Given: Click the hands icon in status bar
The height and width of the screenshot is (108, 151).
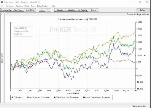Looking at the screenshot, I should tap(133, 106).
